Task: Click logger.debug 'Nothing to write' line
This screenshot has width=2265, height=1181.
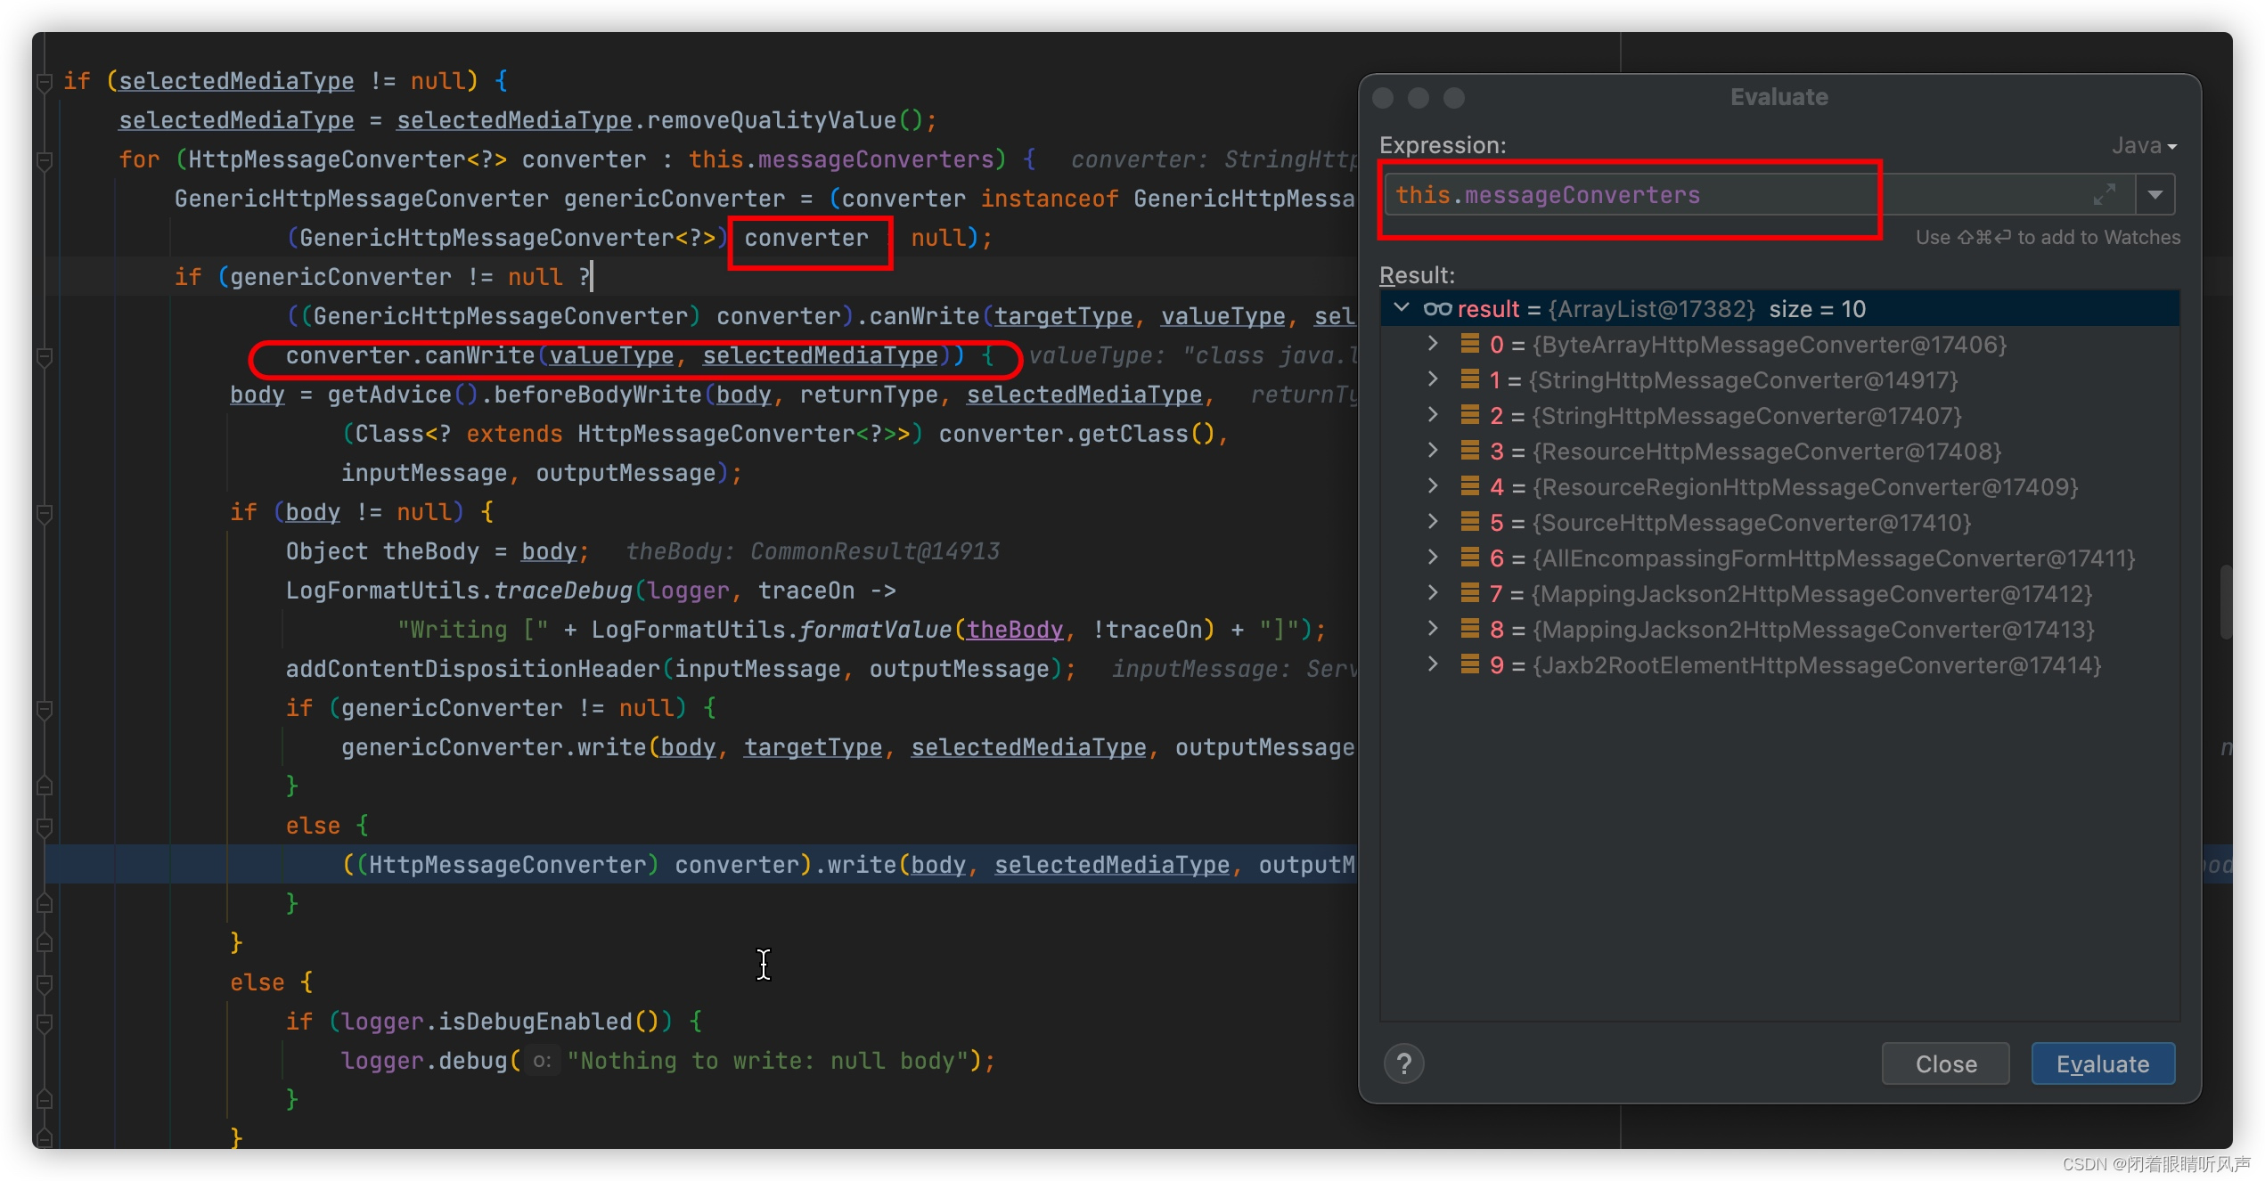Action: pyautogui.click(x=668, y=1061)
